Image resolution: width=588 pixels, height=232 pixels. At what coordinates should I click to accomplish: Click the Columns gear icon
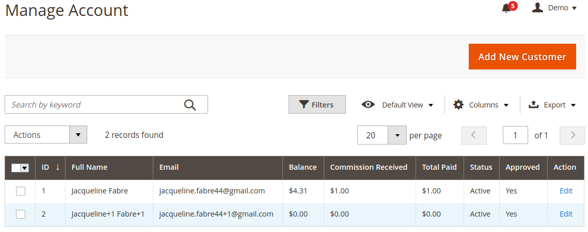(x=458, y=104)
